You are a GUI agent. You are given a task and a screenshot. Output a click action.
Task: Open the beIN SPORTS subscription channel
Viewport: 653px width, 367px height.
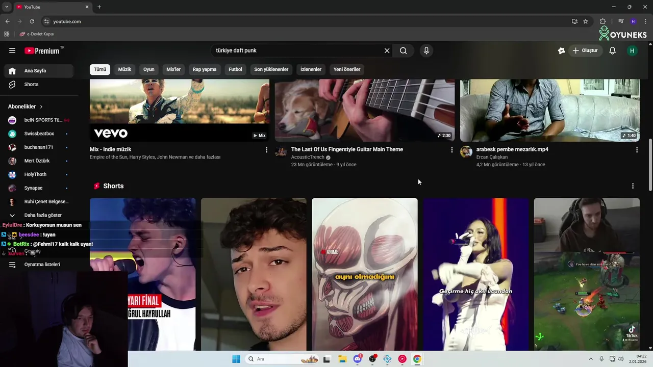tap(39, 120)
